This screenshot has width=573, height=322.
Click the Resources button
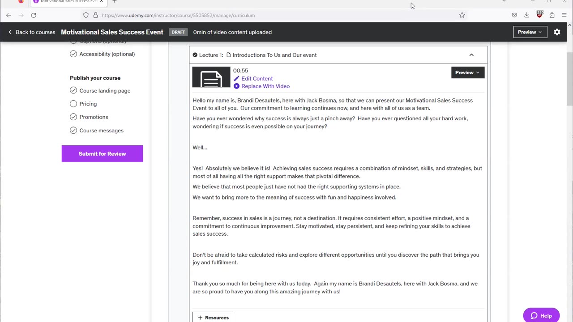pos(213,318)
